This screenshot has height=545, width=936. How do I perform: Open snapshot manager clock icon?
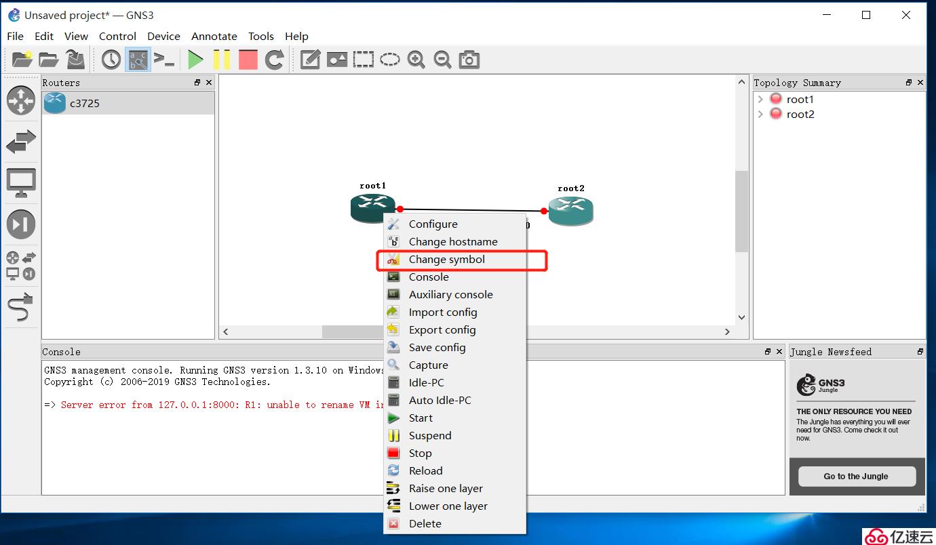coord(111,60)
